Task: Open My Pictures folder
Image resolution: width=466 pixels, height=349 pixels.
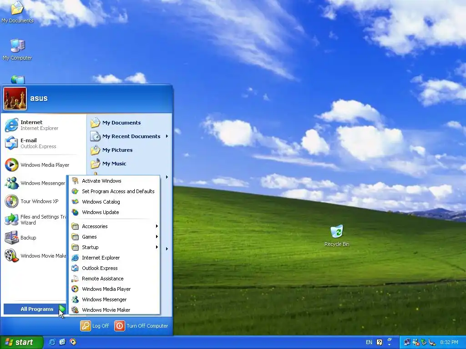Action: (x=130, y=150)
